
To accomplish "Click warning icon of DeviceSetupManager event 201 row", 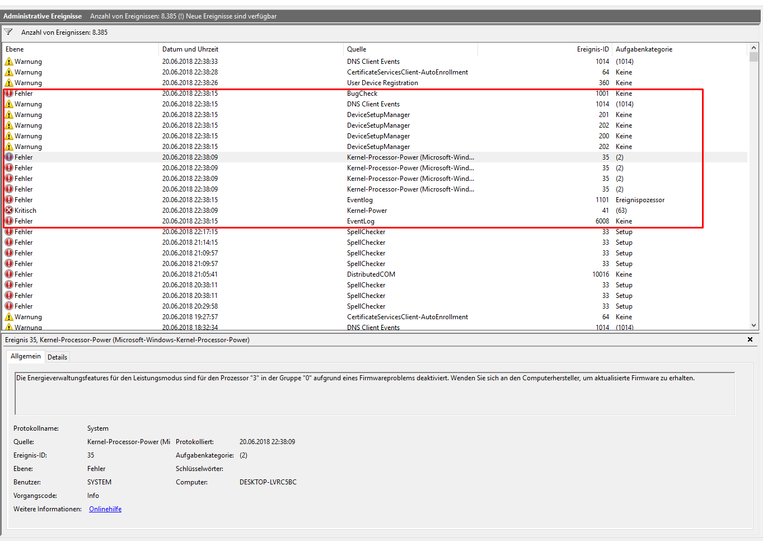I will 9,115.
